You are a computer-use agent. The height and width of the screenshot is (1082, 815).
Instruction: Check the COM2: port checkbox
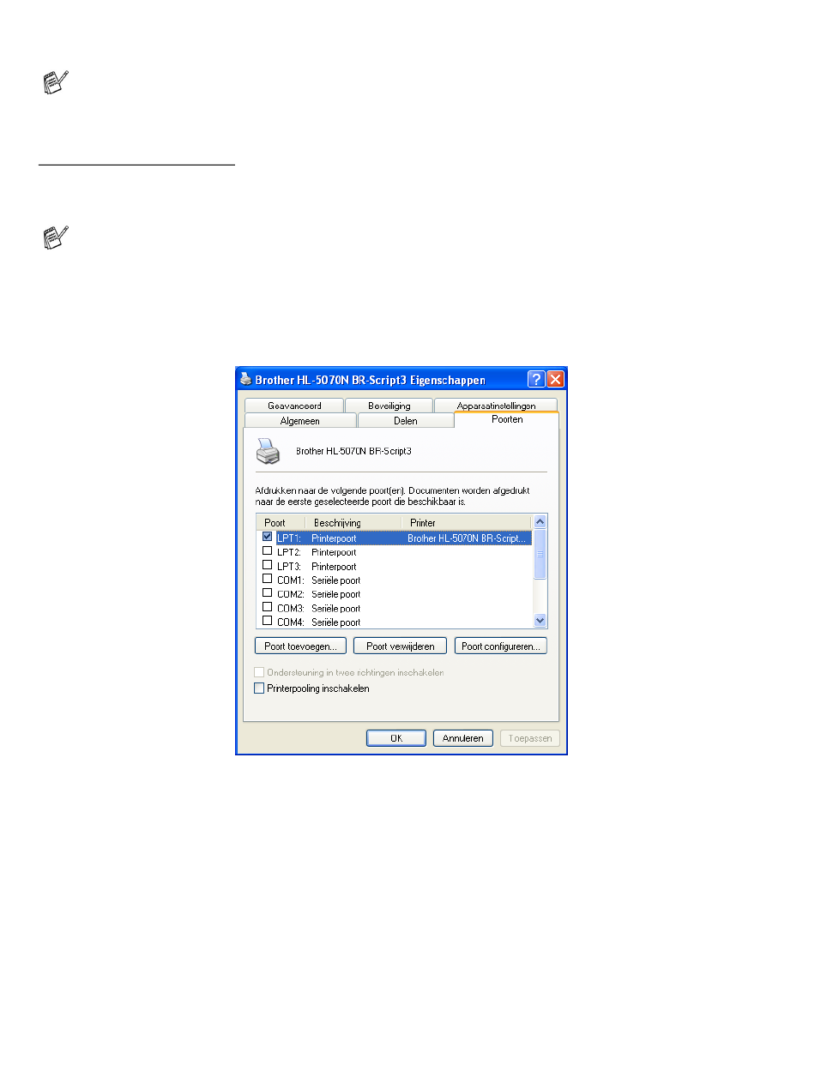coord(267,592)
